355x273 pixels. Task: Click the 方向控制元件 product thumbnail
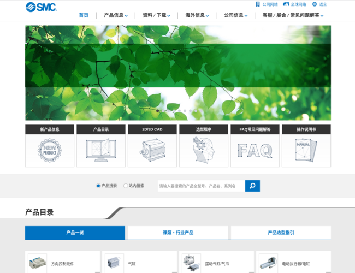37,263
